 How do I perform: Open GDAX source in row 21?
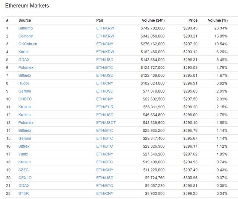point(24,186)
